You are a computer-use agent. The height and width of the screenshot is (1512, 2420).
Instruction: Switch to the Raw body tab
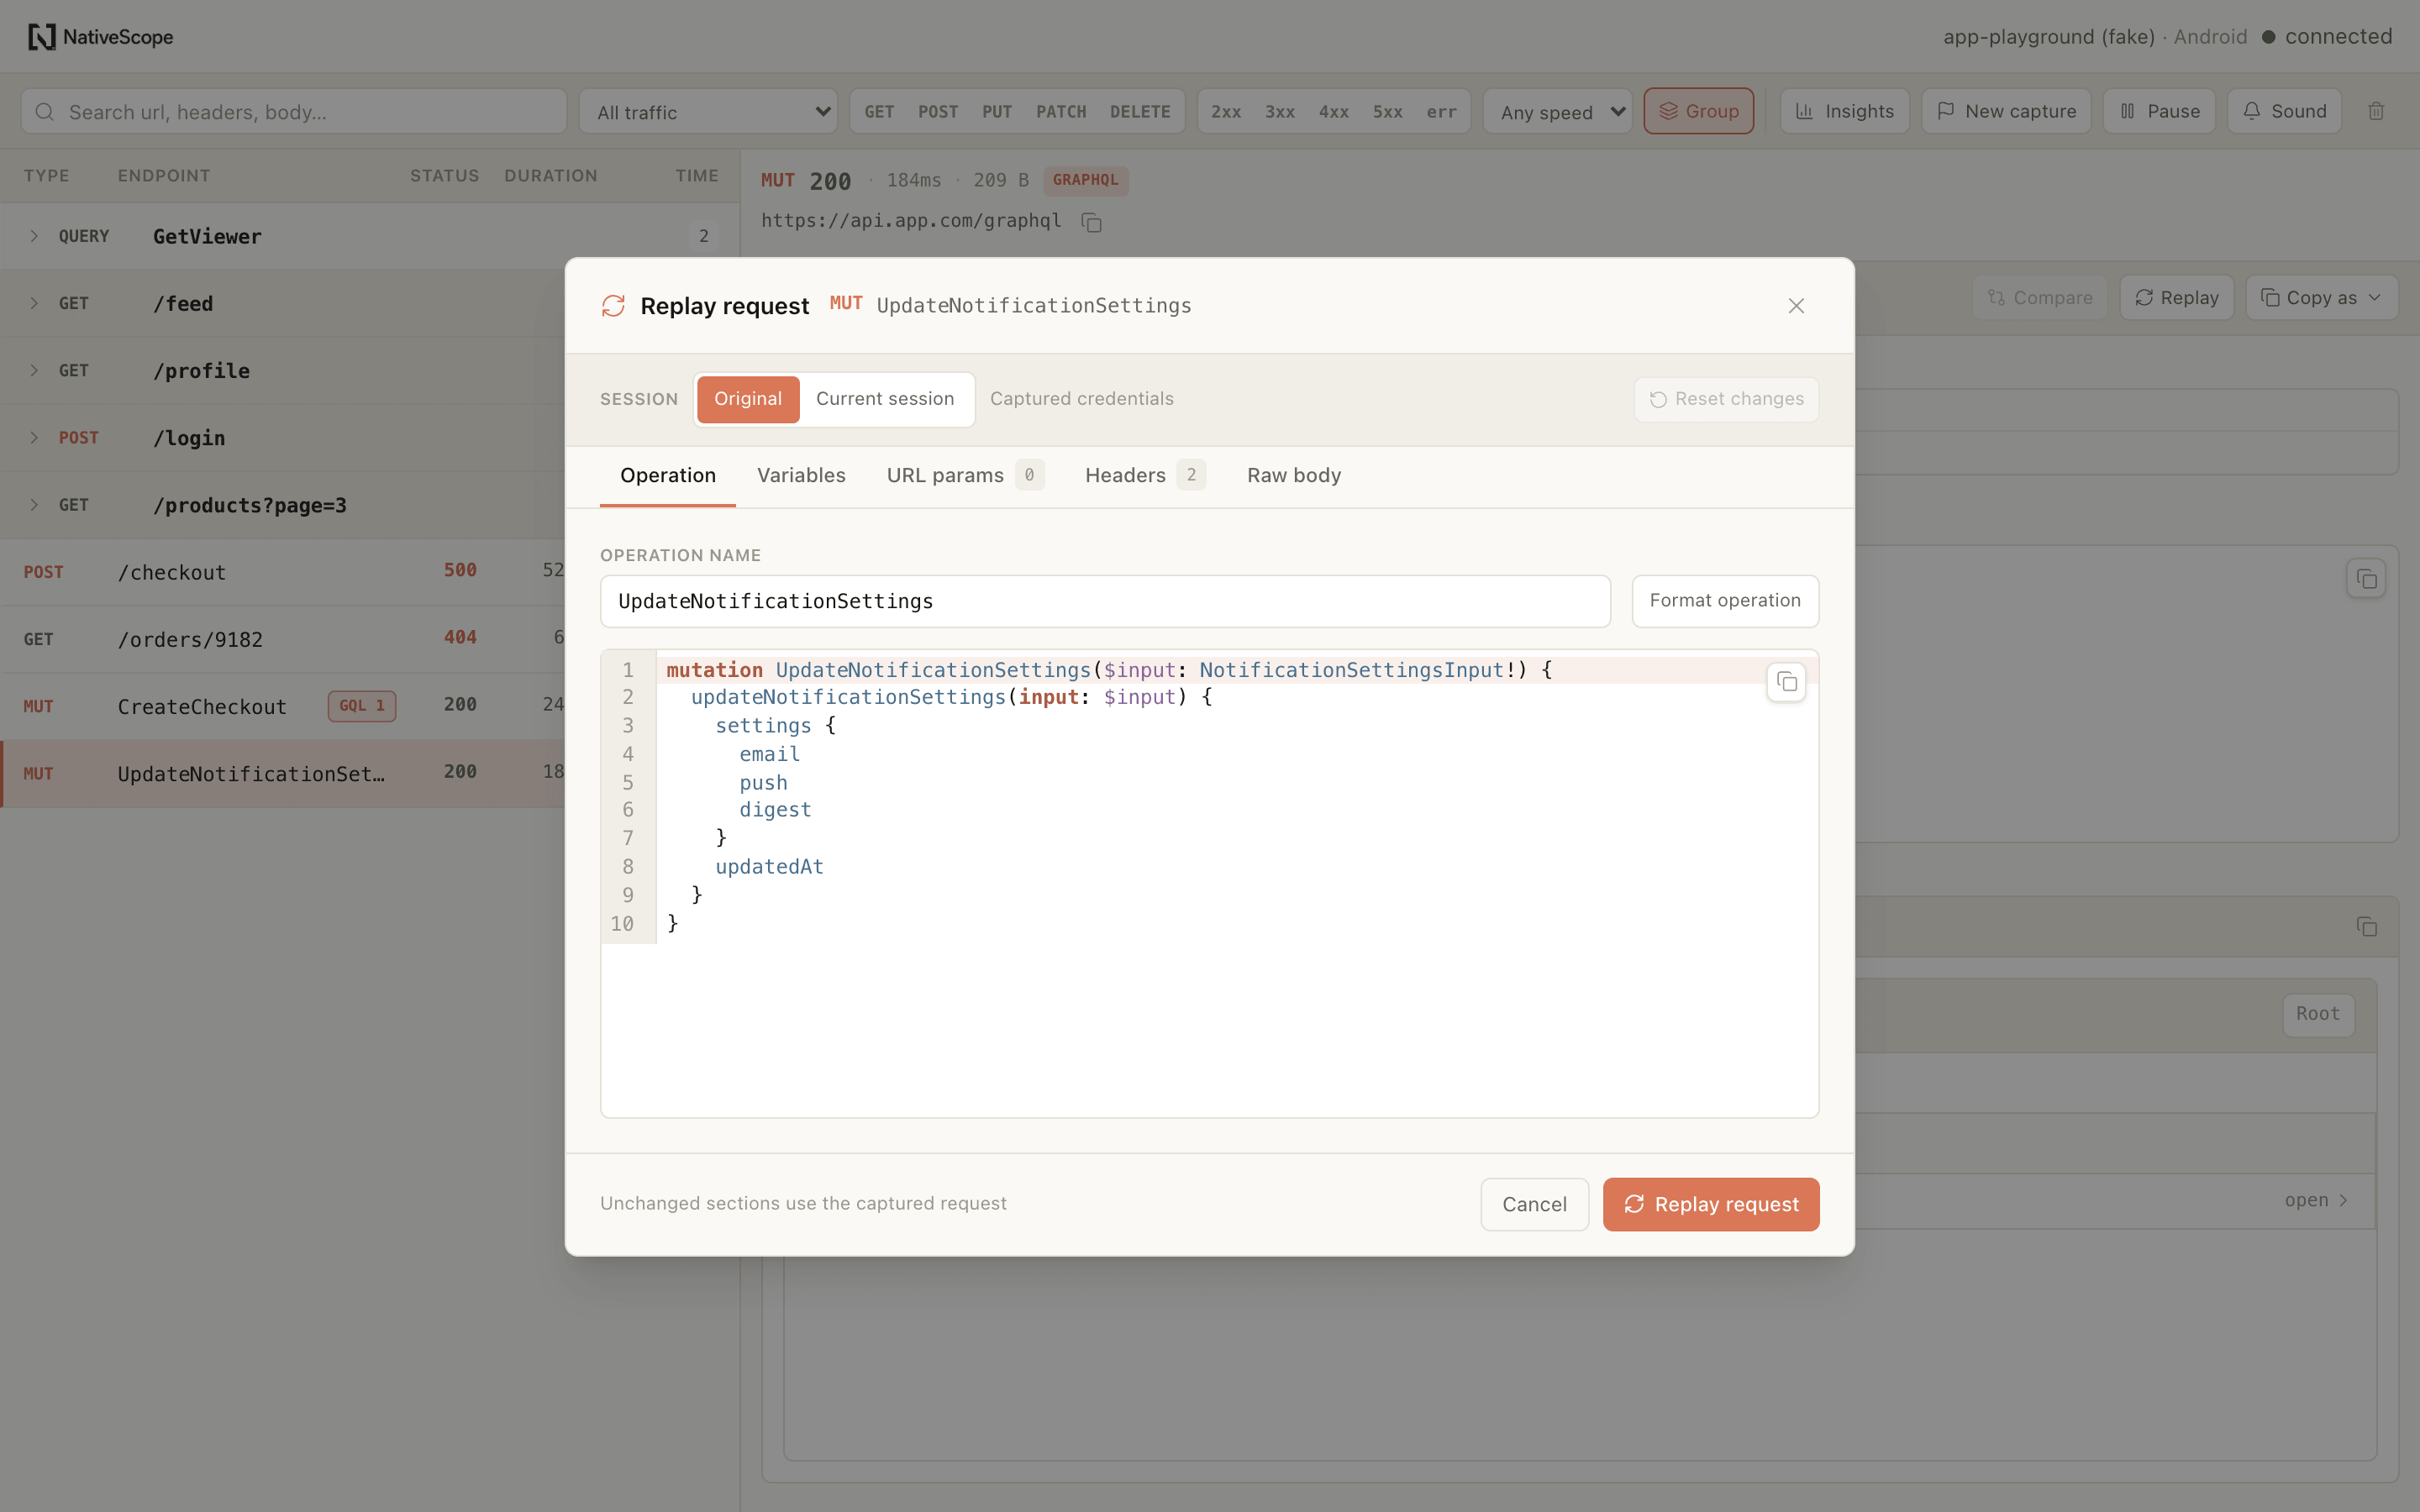tap(1294, 476)
